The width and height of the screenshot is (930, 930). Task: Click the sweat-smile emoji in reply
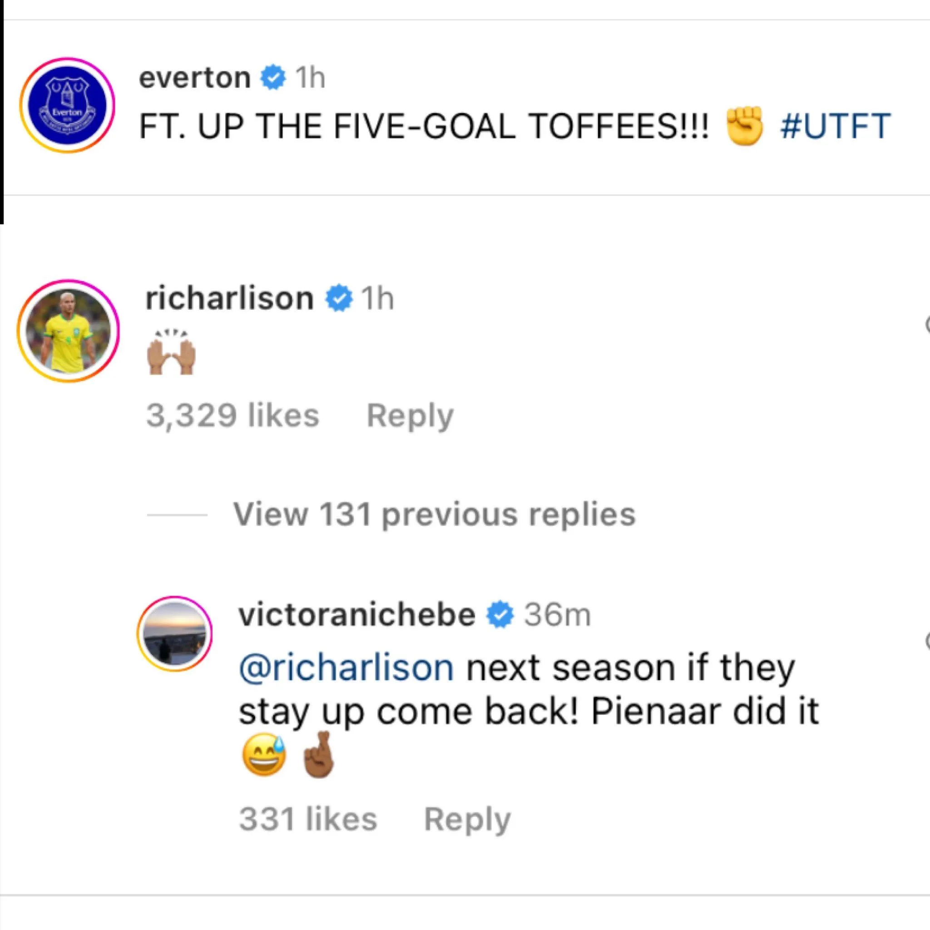click(x=264, y=754)
